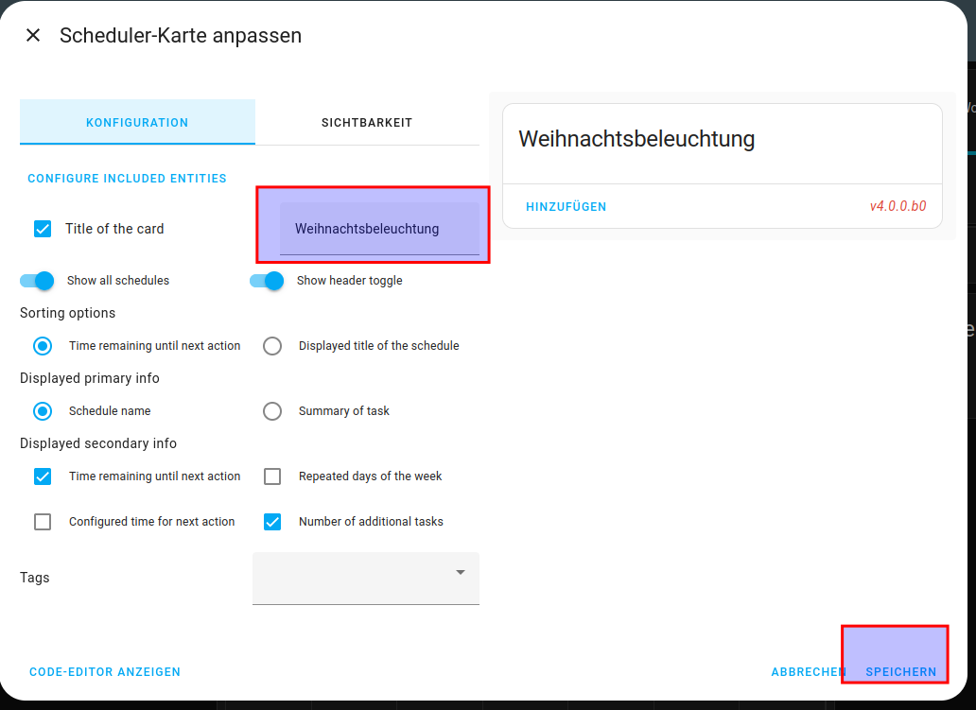Choose Summary of task as primary info
Screen dimensions: 976x710
tap(272, 411)
